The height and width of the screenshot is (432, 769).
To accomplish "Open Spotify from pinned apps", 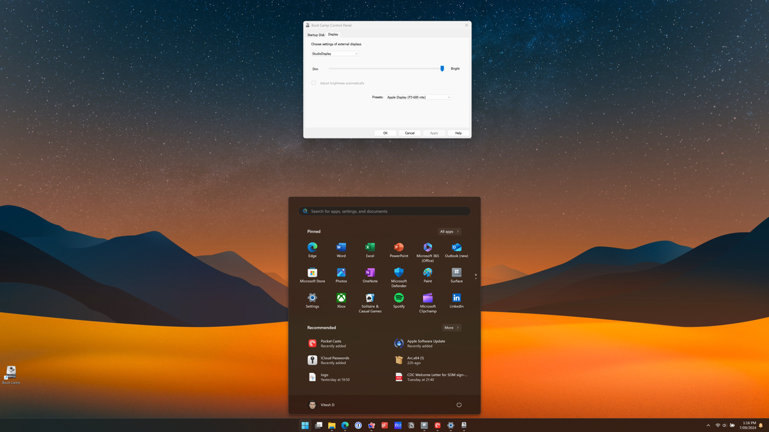I will coord(399,298).
